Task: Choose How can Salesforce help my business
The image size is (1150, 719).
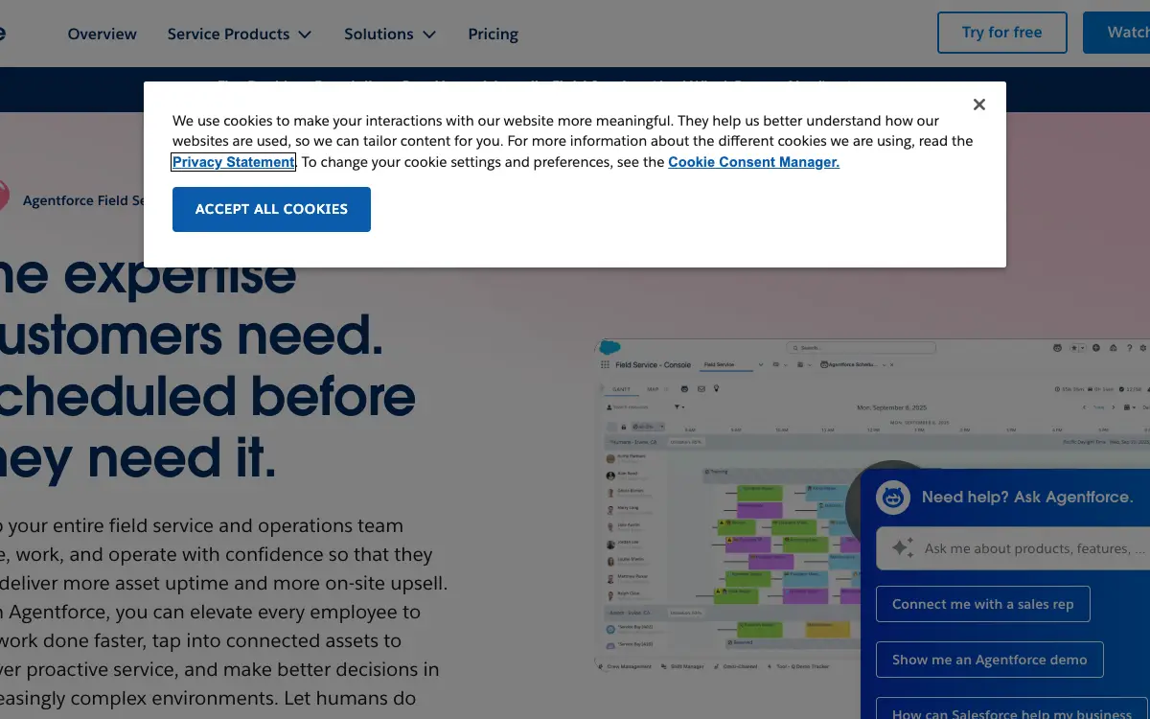Action: (1012, 709)
